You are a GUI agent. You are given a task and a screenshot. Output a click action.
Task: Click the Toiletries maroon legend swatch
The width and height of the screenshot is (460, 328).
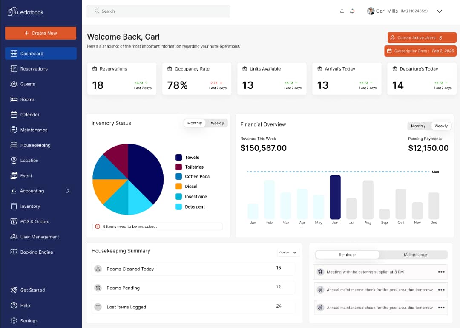tap(178, 167)
